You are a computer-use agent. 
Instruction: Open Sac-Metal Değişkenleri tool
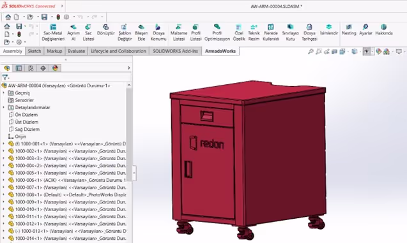pos(53,33)
